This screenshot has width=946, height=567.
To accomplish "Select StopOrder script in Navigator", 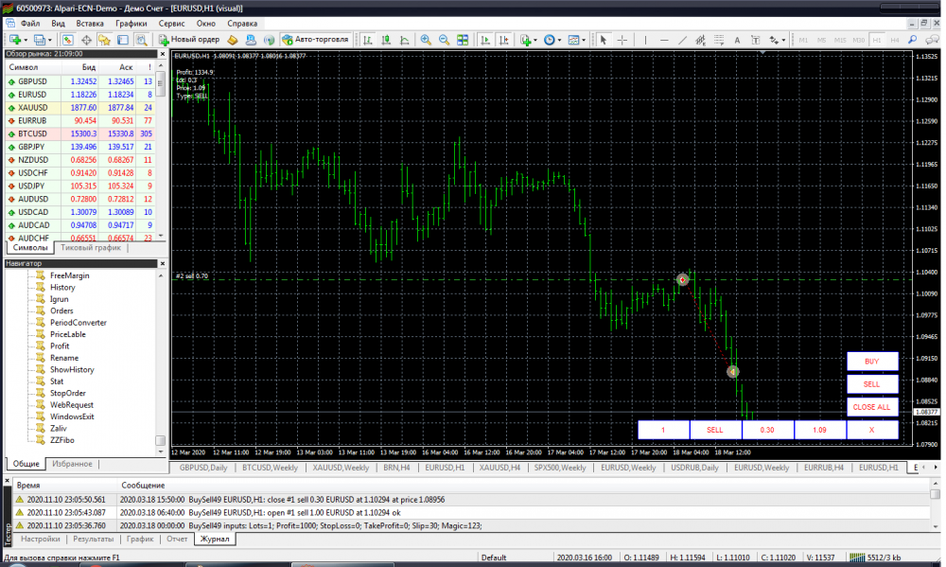I will (x=67, y=393).
